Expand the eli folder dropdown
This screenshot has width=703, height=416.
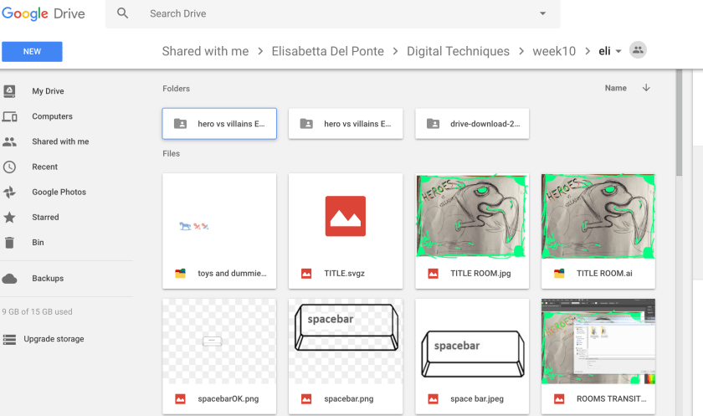point(618,51)
